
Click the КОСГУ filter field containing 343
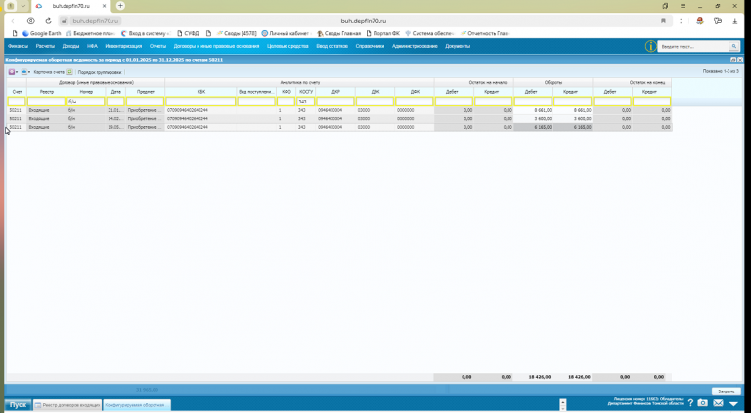tap(305, 102)
